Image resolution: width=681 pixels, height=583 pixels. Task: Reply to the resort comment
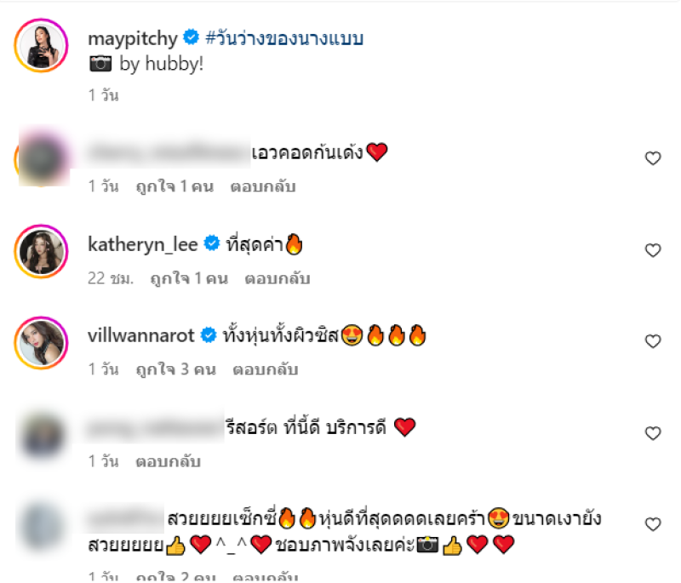pos(168,461)
